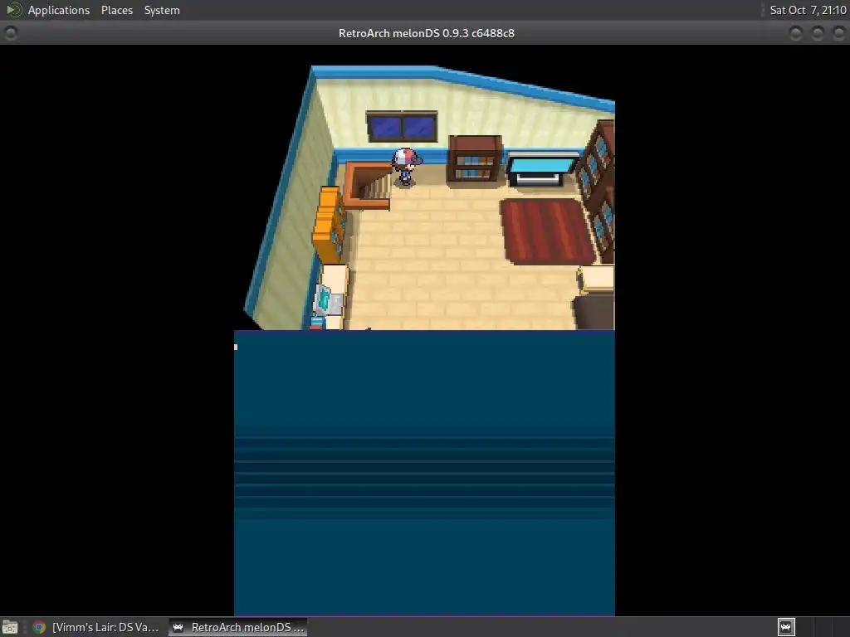Open the System menu

162,10
